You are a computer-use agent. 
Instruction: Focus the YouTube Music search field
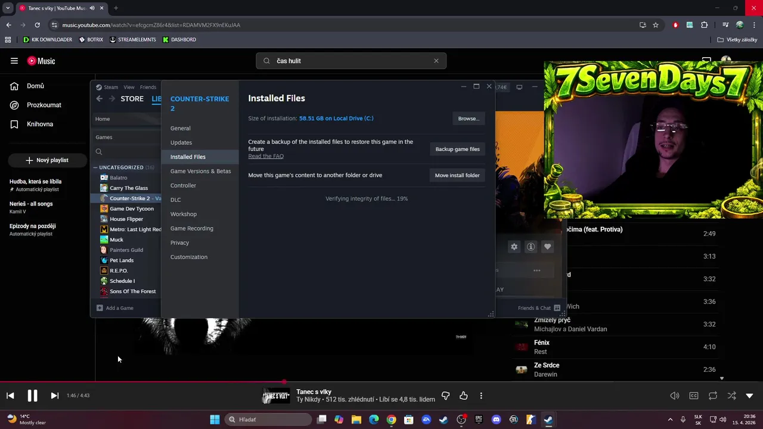[x=352, y=61]
